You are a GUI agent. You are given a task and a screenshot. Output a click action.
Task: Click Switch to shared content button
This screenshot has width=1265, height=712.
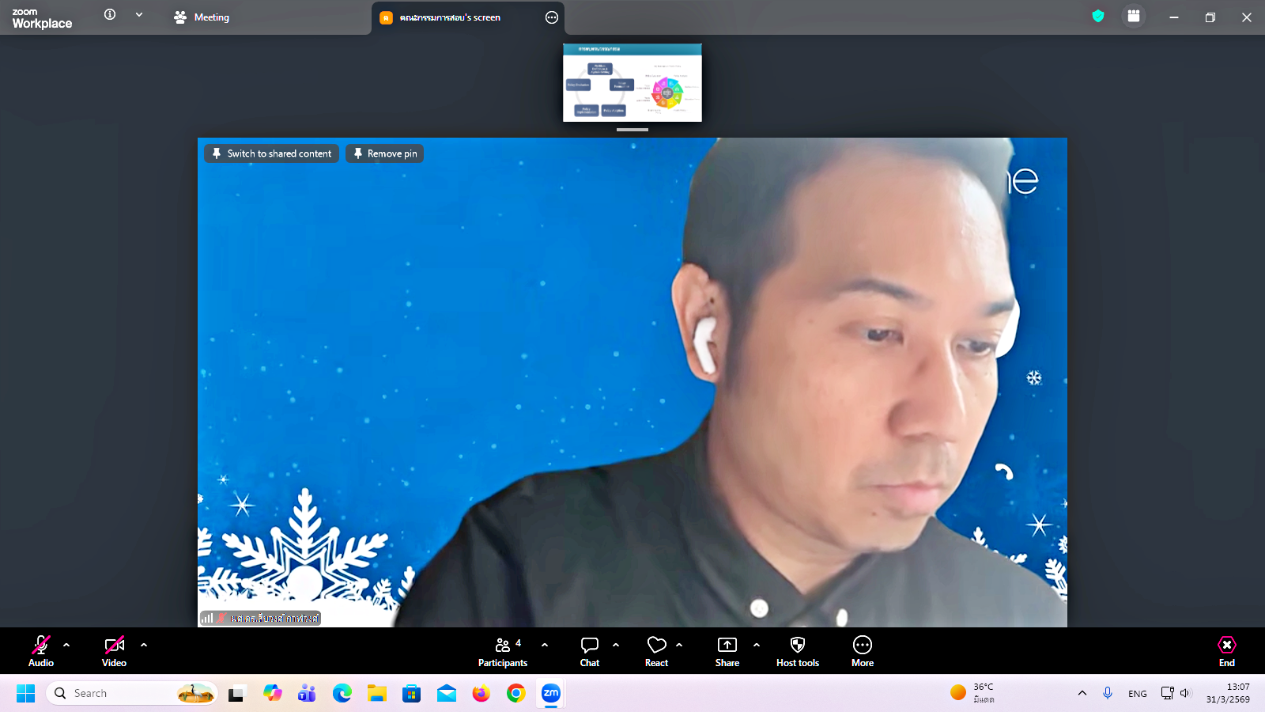(x=271, y=153)
